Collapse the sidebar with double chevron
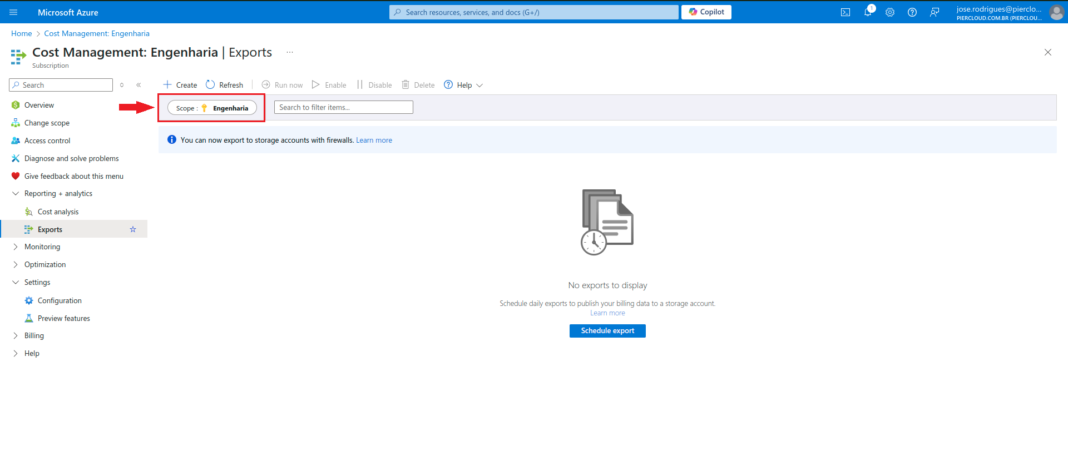This screenshot has width=1068, height=457. point(139,85)
